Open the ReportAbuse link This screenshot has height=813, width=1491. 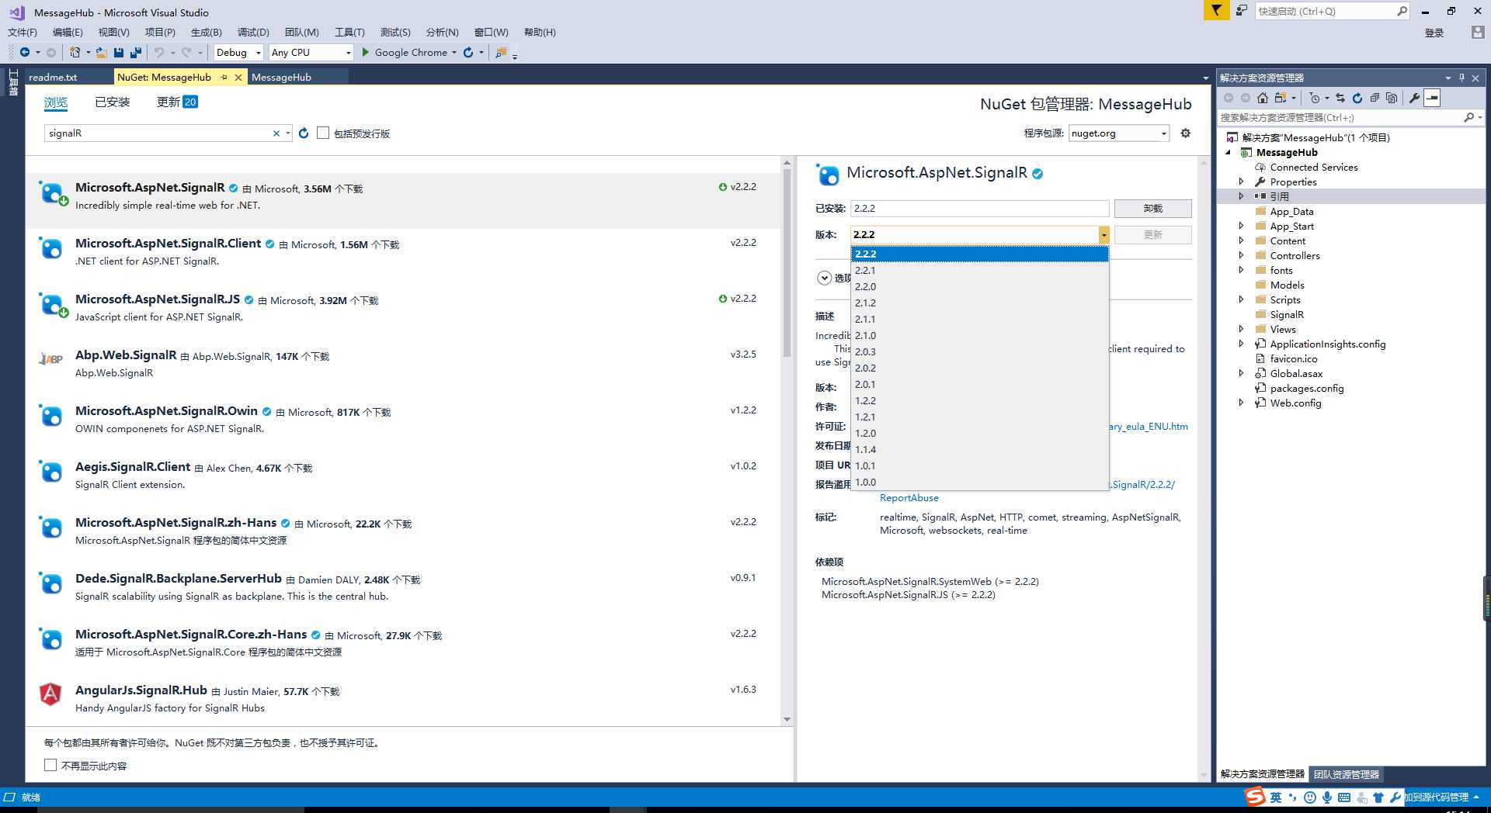pyautogui.click(x=909, y=497)
